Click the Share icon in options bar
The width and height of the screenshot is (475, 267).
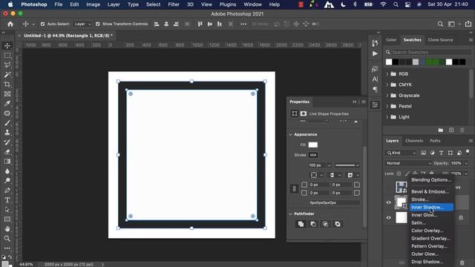468,24
